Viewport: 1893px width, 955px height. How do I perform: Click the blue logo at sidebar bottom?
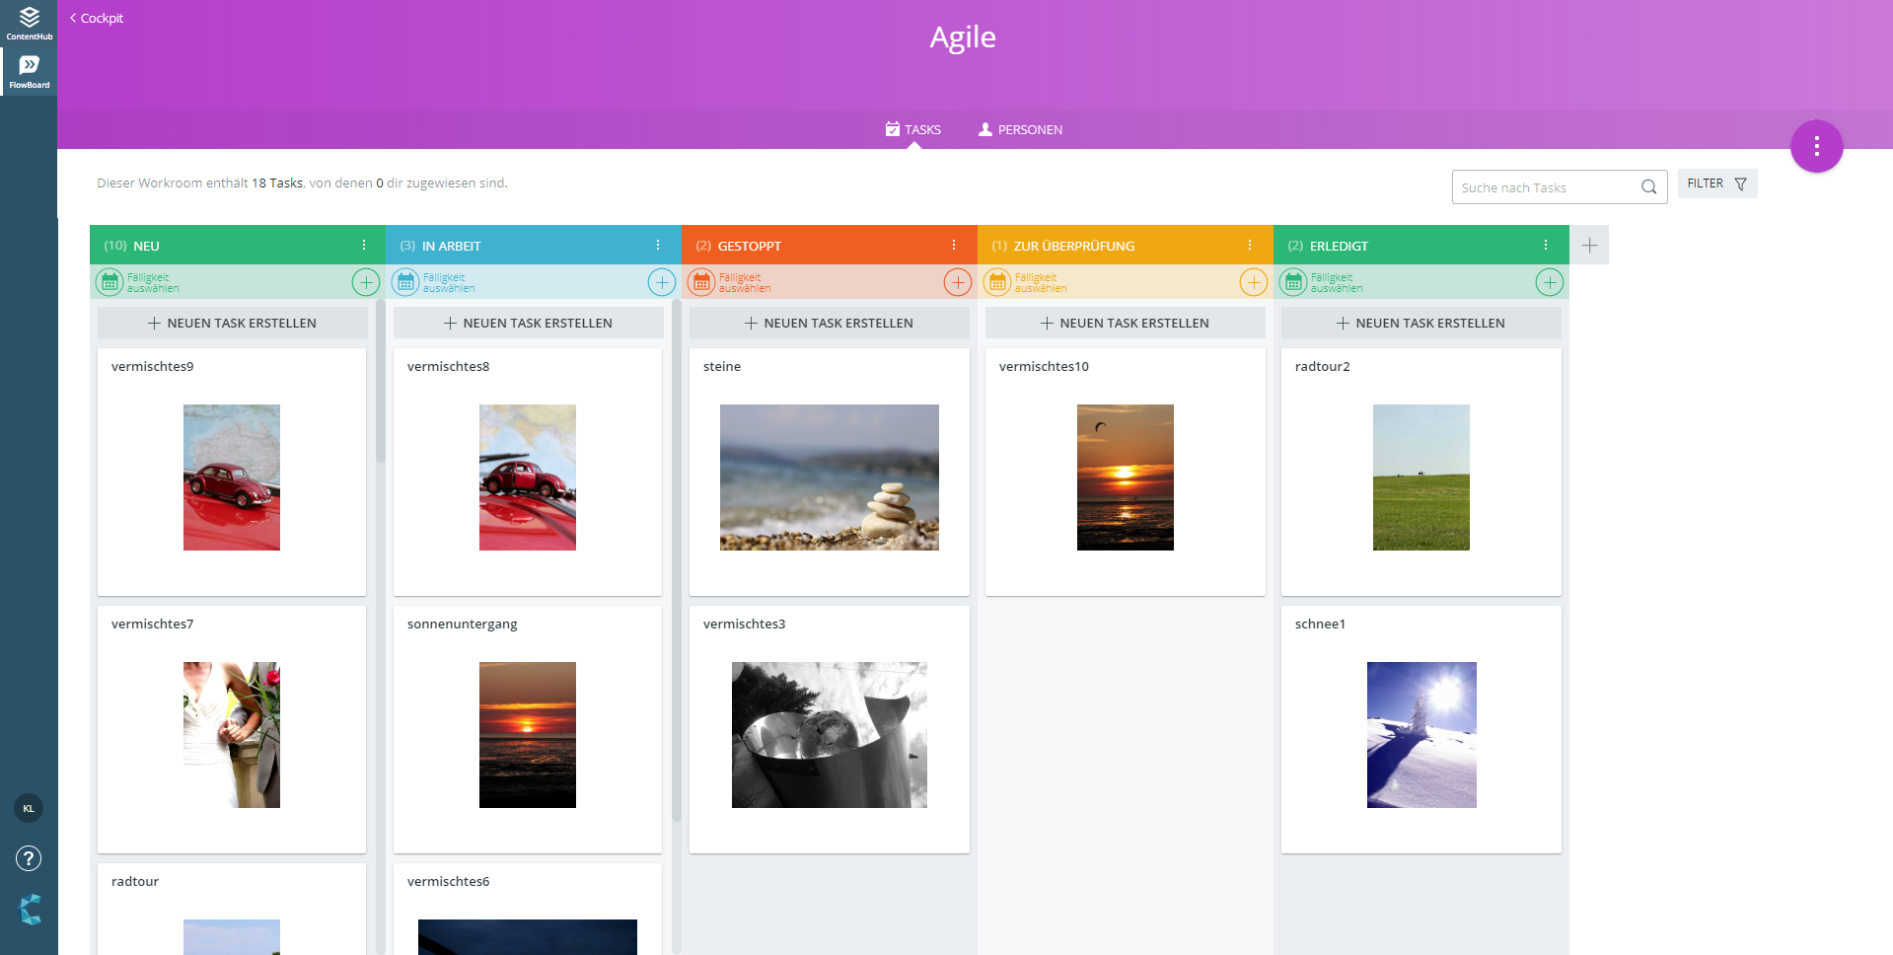pyautogui.click(x=30, y=909)
